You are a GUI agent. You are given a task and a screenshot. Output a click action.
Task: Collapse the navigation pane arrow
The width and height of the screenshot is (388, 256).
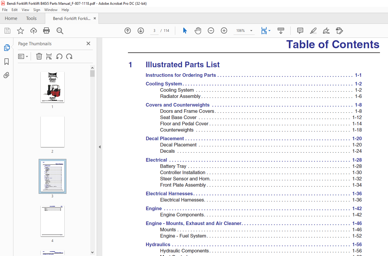point(100,147)
